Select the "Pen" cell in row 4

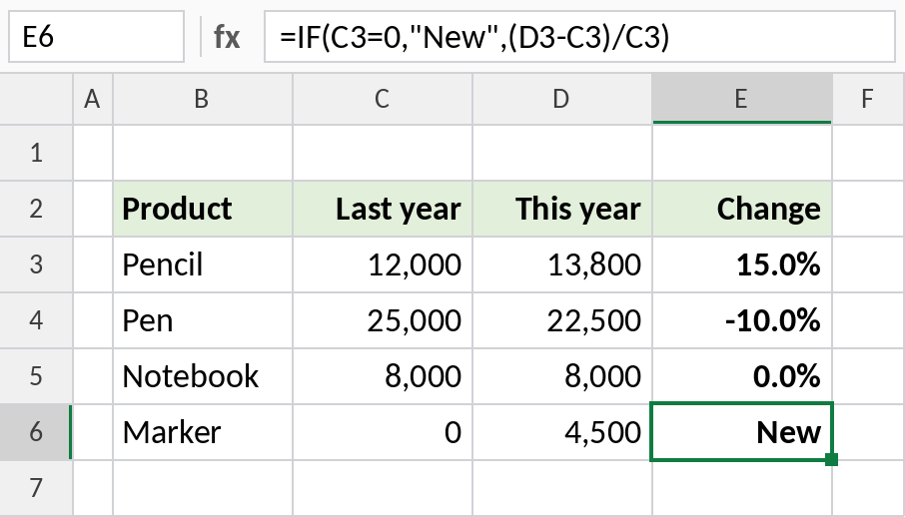(x=203, y=320)
